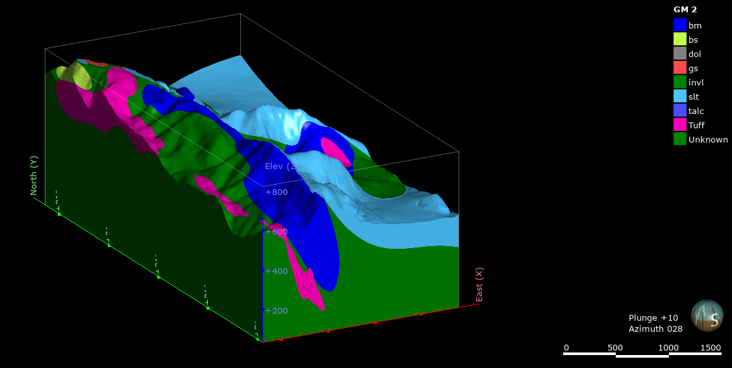Click the Azimuth 028 readout
This screenshot has width=732, height=368.
point(655,329)
